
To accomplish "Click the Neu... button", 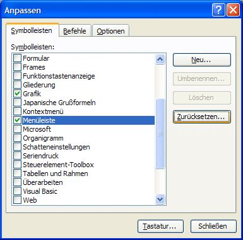I will [x=202, y=60].
